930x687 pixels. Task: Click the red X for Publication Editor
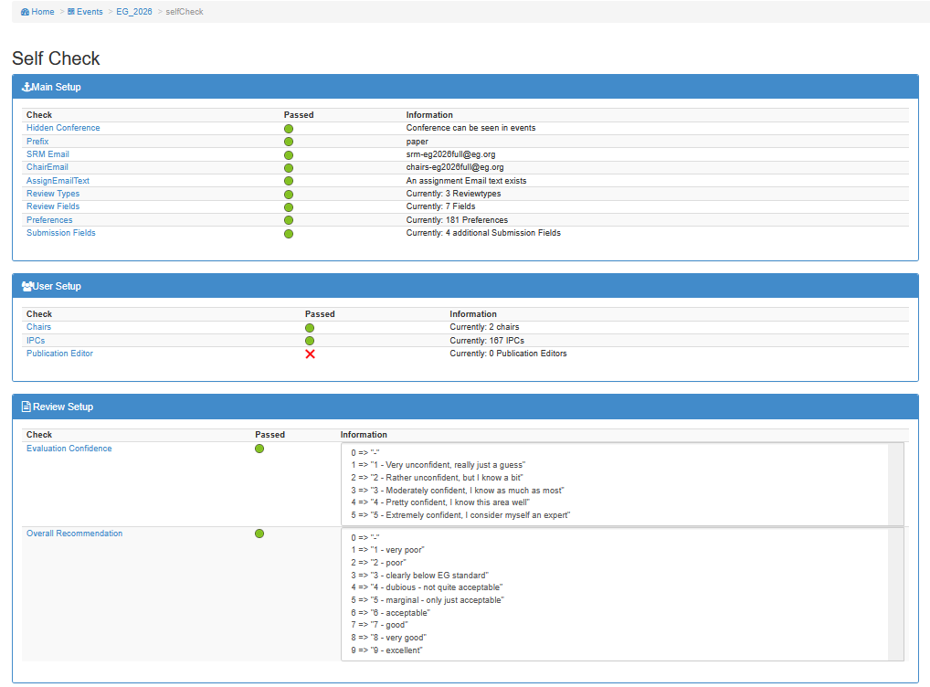311,354
